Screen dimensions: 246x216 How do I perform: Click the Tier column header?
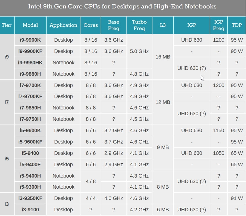[x=7, y=25]
